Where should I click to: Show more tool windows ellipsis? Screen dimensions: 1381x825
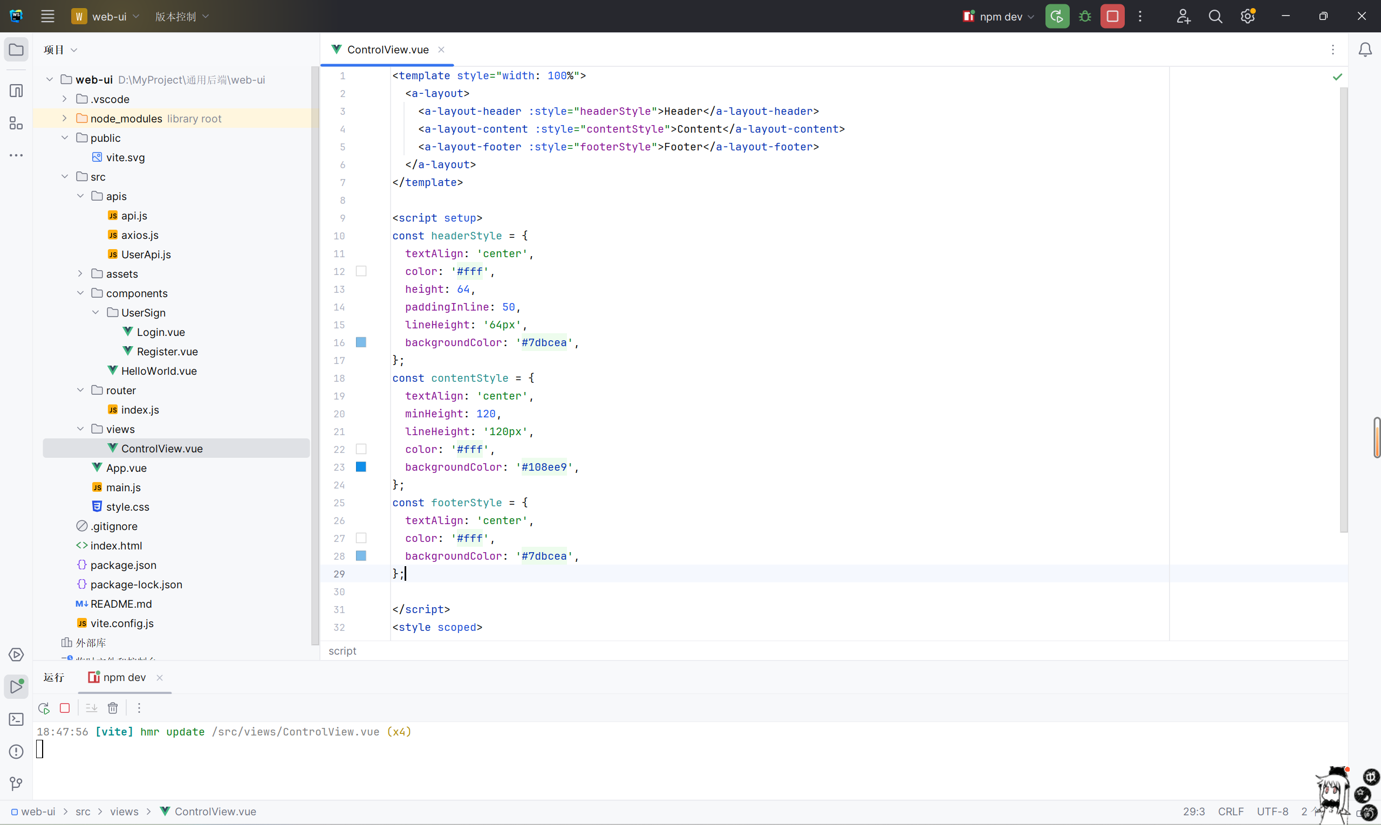pyautogui.click(x=16, y=155)
